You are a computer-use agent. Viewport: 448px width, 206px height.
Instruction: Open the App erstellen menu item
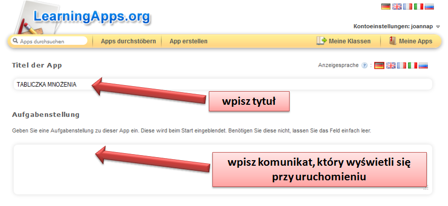click(x=188, y=41)
